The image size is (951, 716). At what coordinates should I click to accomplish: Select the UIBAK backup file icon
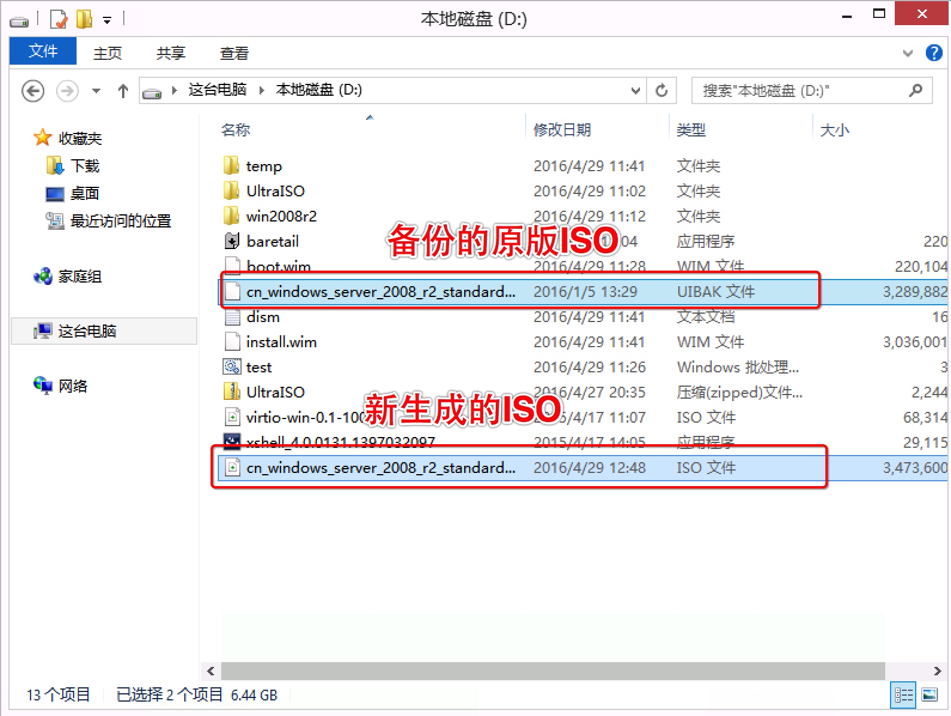tap(231, 291)
